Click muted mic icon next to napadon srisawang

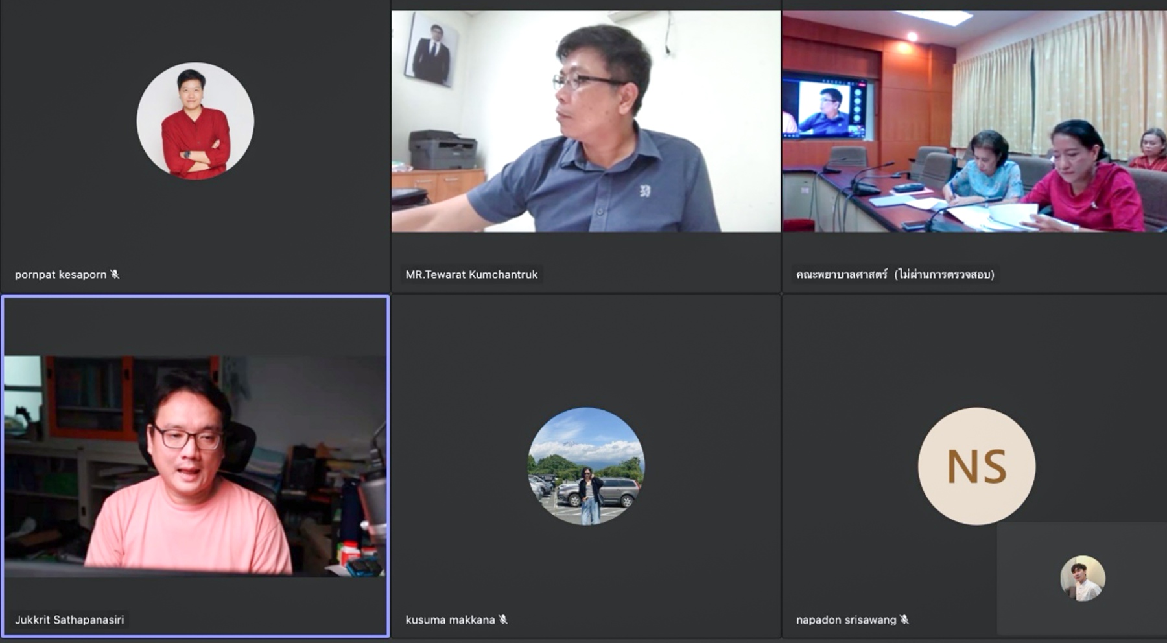pos(904,620)
